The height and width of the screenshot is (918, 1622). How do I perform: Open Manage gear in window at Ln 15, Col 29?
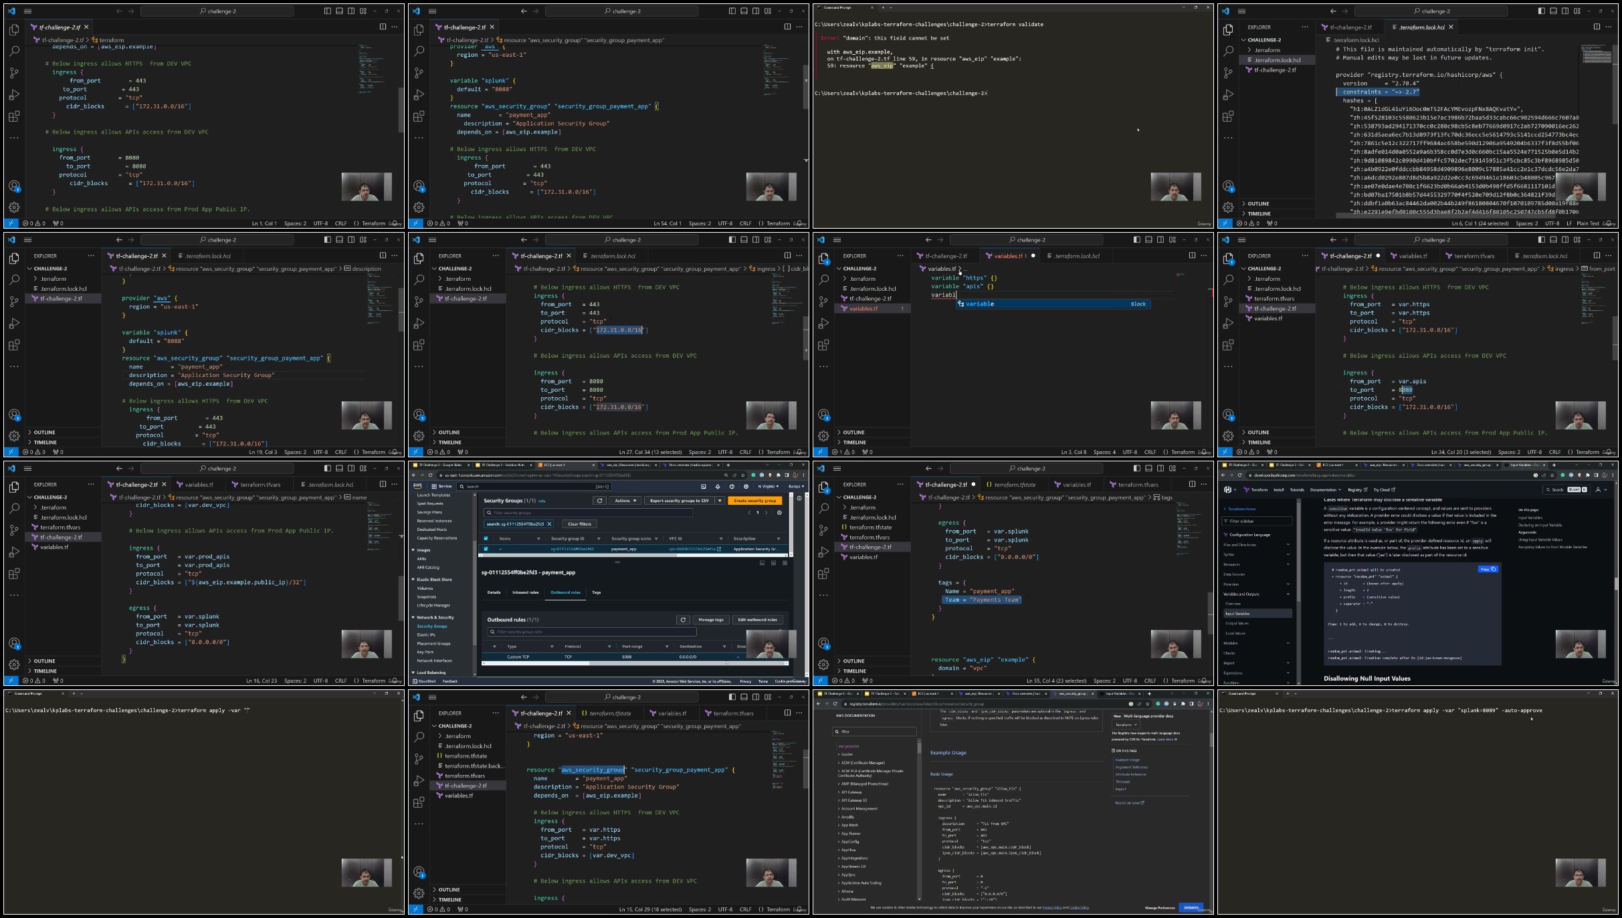419,893
